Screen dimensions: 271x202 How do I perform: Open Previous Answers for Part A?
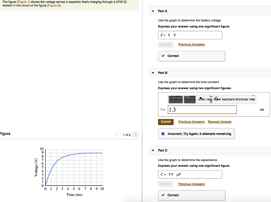pos(192,44)
